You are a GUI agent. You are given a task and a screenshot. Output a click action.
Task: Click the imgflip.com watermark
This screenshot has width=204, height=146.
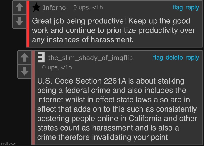(9, 143)
